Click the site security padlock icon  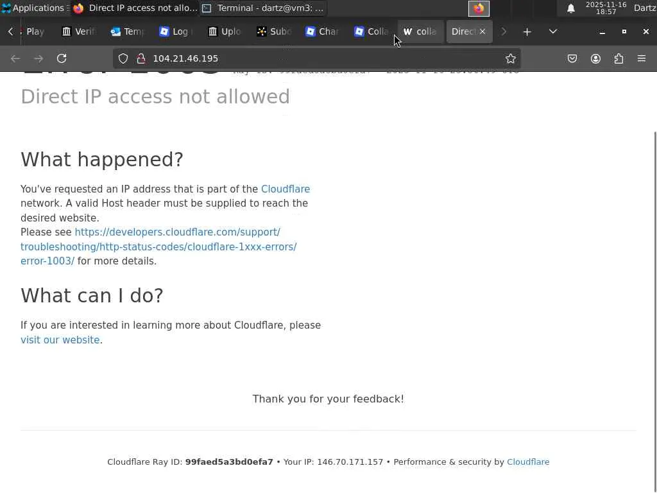coord(141,58)
